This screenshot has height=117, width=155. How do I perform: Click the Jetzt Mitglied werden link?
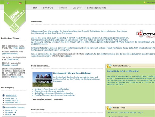[x=42, y=99]
